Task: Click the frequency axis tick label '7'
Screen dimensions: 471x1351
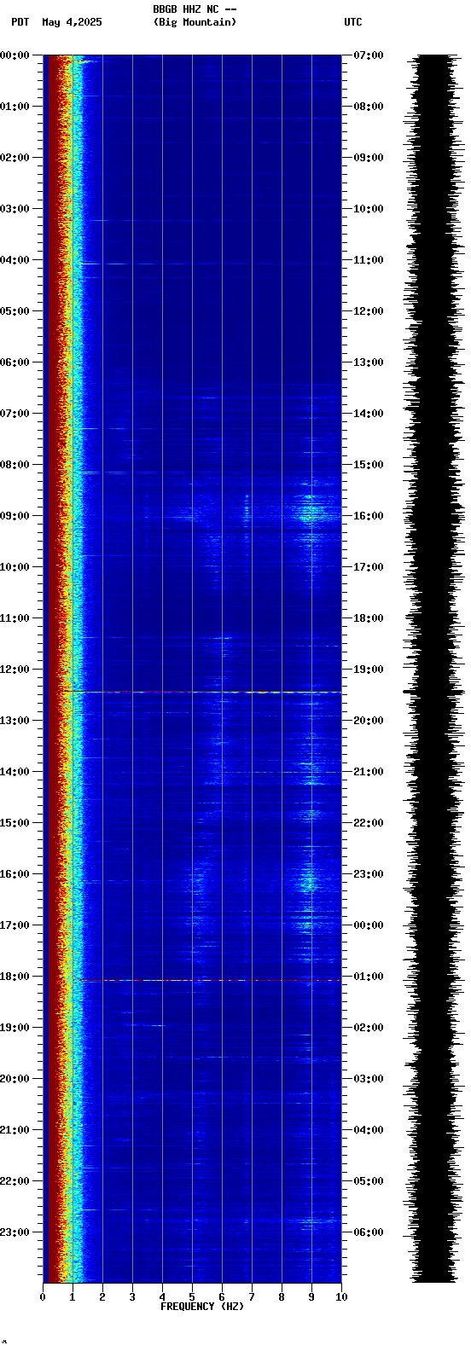Action: [252, 1297]
